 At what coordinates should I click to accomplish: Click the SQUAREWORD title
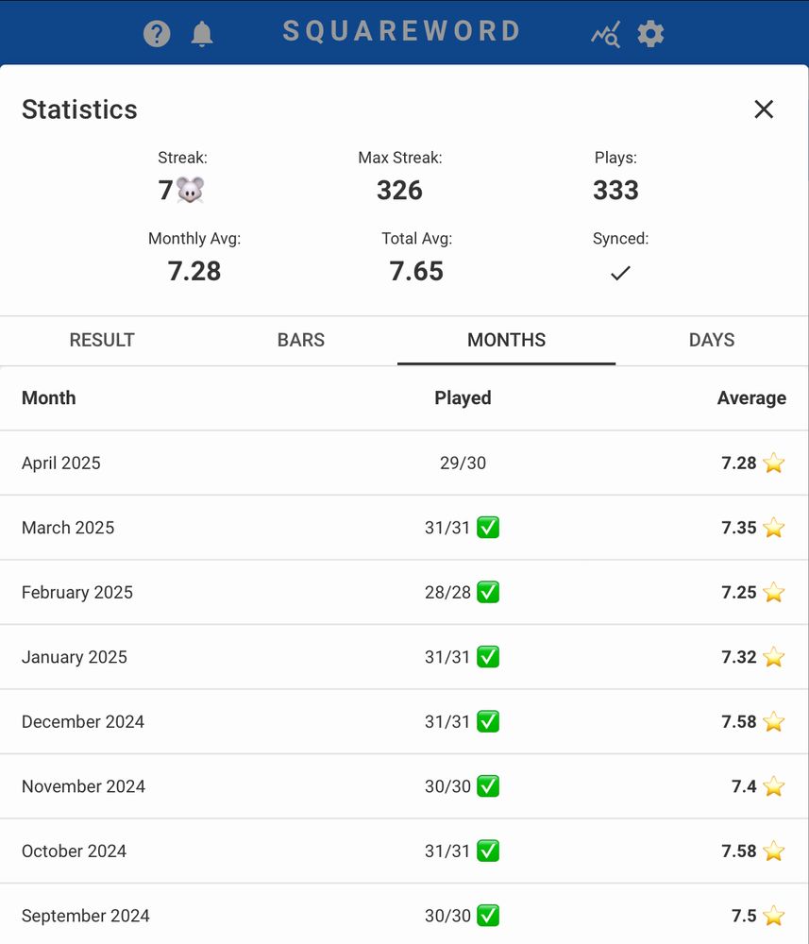(x=400, y=31)
